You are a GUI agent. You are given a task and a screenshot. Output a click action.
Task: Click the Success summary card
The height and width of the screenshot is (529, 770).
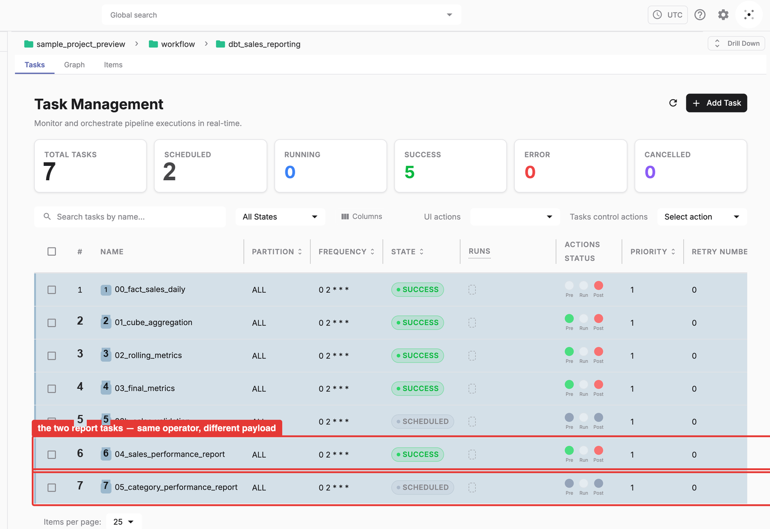(451, 166)
